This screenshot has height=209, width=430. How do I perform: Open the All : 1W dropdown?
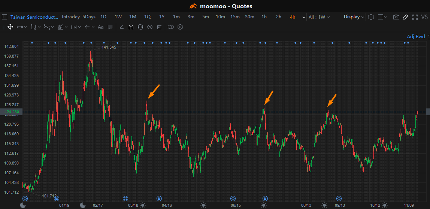click(319, 17)
